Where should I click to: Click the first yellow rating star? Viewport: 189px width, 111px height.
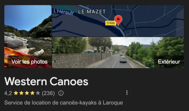click(16, 93)
